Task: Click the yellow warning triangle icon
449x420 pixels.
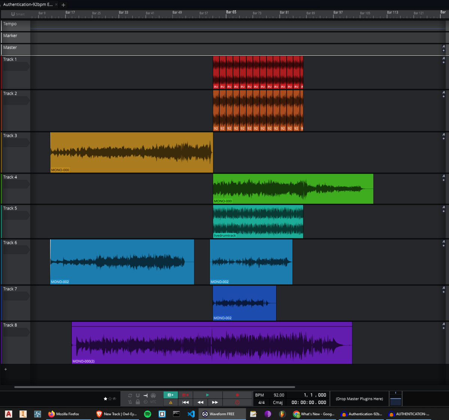Action: [x=171, y=402]
